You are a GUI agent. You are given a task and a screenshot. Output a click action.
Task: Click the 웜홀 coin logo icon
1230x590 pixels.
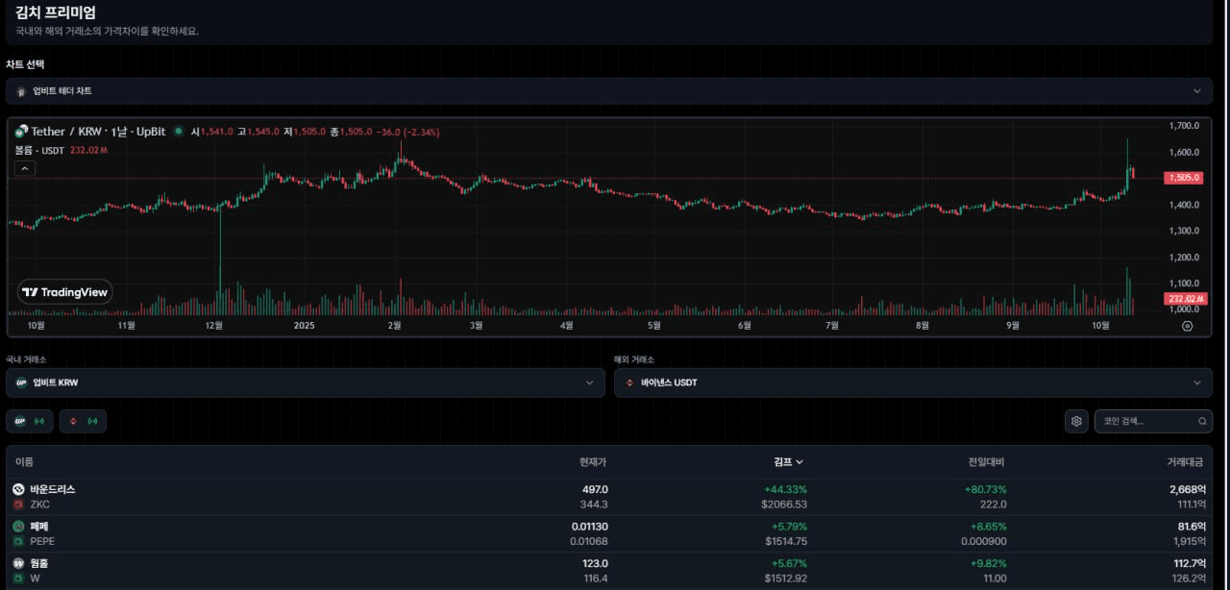tap(18, 563)
